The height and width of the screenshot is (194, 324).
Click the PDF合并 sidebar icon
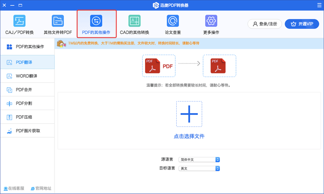click(x=10, y=90)
